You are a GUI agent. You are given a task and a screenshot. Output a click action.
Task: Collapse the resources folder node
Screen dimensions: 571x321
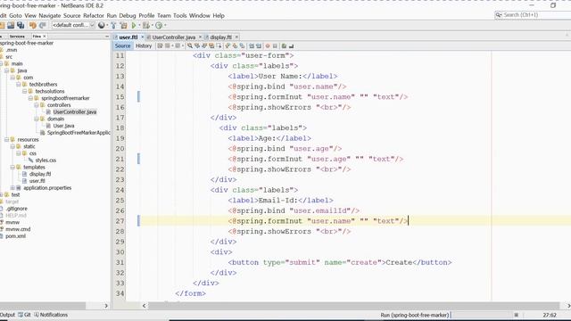coord(6,140)
